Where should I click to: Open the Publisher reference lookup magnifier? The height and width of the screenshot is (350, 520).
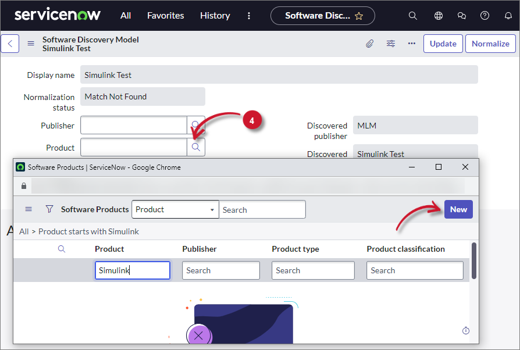[196, 125]
